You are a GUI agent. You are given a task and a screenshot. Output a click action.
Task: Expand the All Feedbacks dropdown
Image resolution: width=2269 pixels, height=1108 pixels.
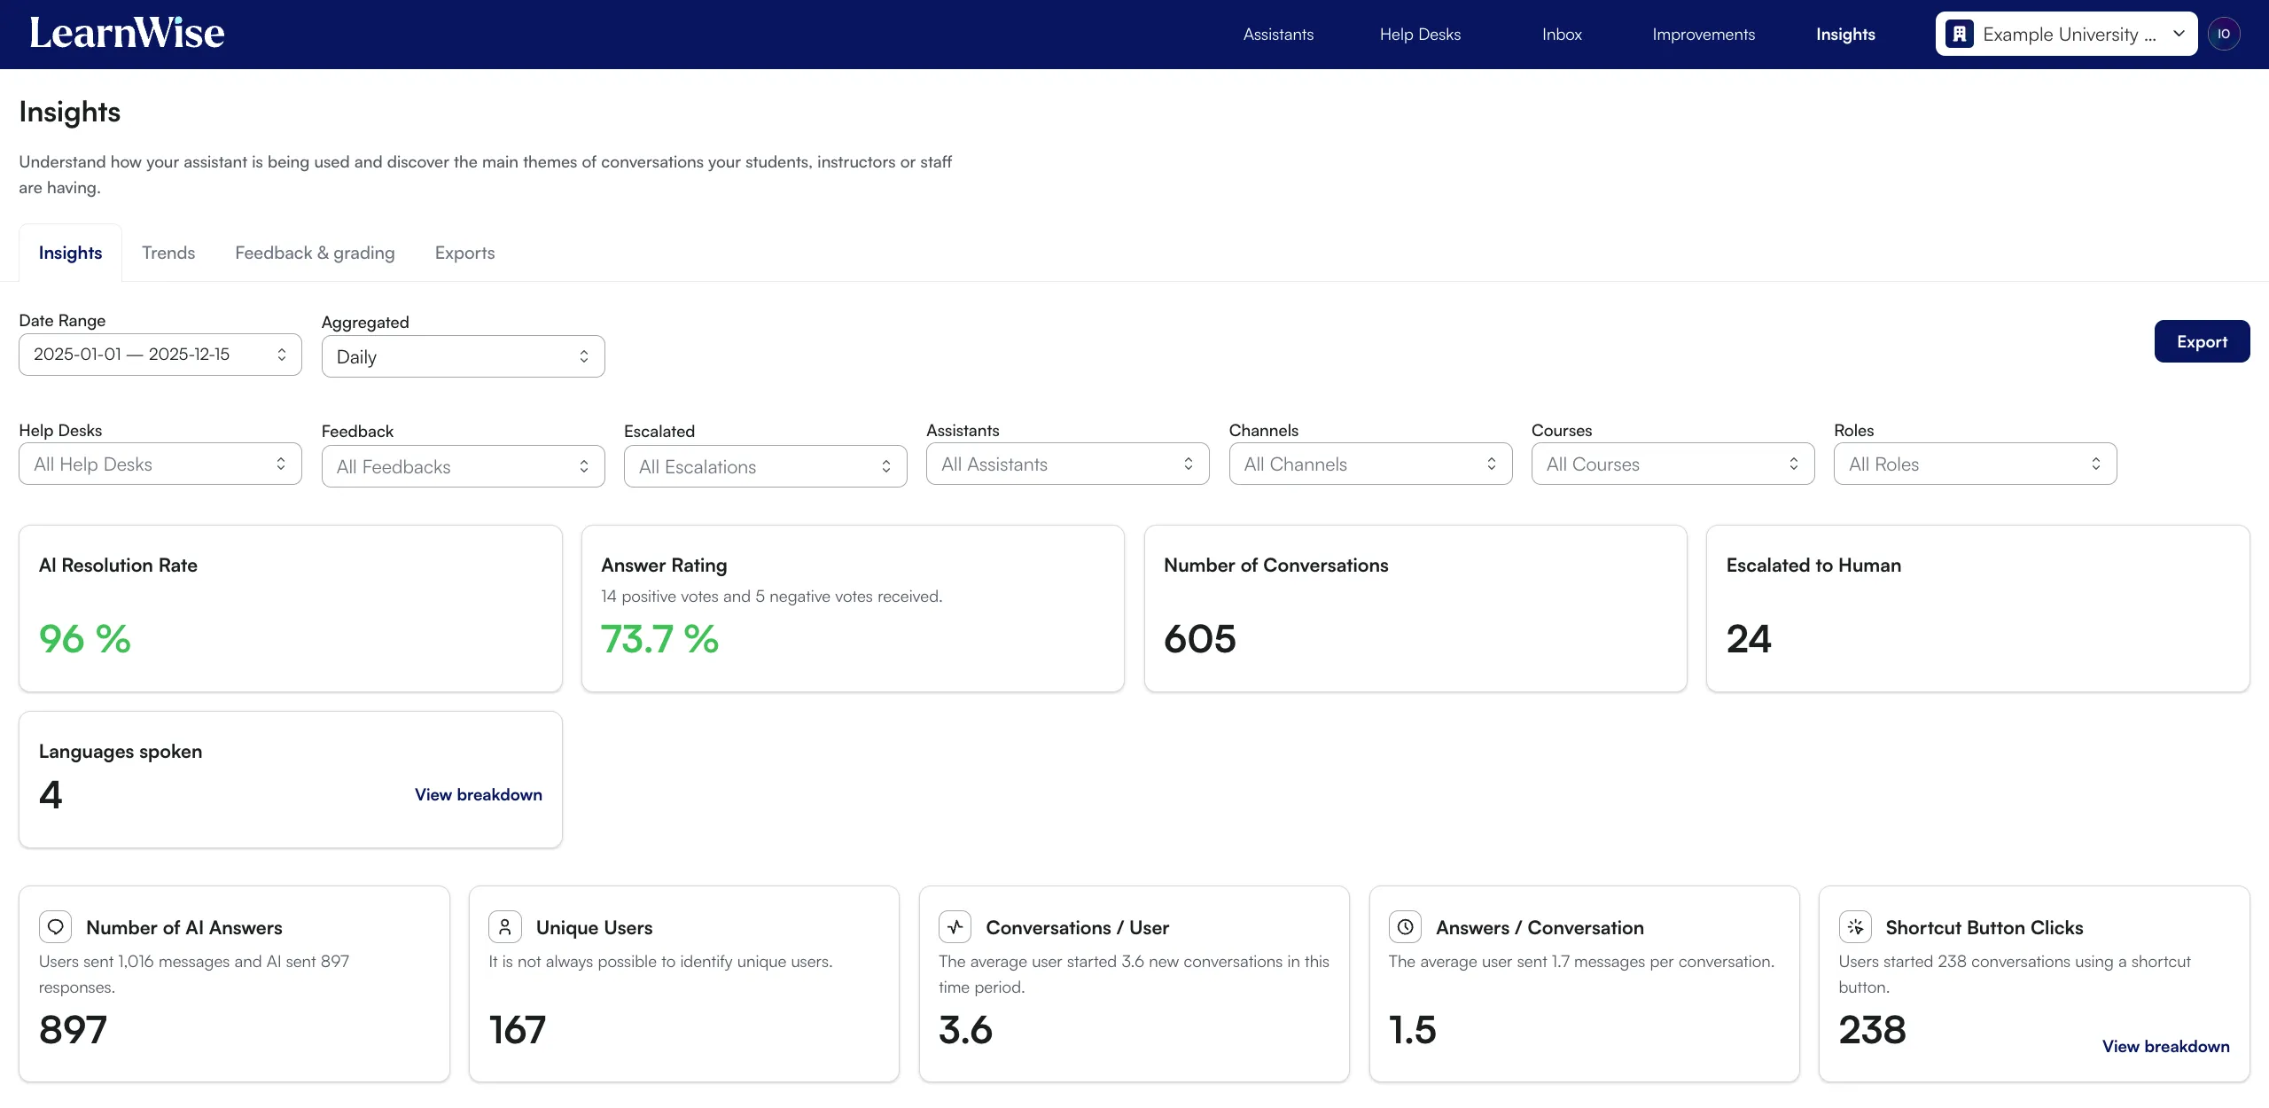[x=463, y=467]
